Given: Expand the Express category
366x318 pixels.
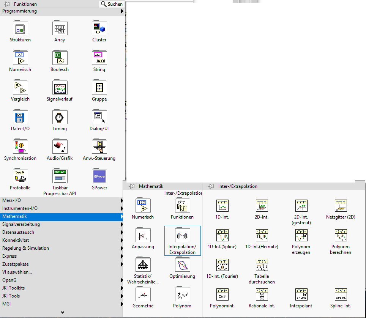Looking at the screenshot, I should coord(62,256).
